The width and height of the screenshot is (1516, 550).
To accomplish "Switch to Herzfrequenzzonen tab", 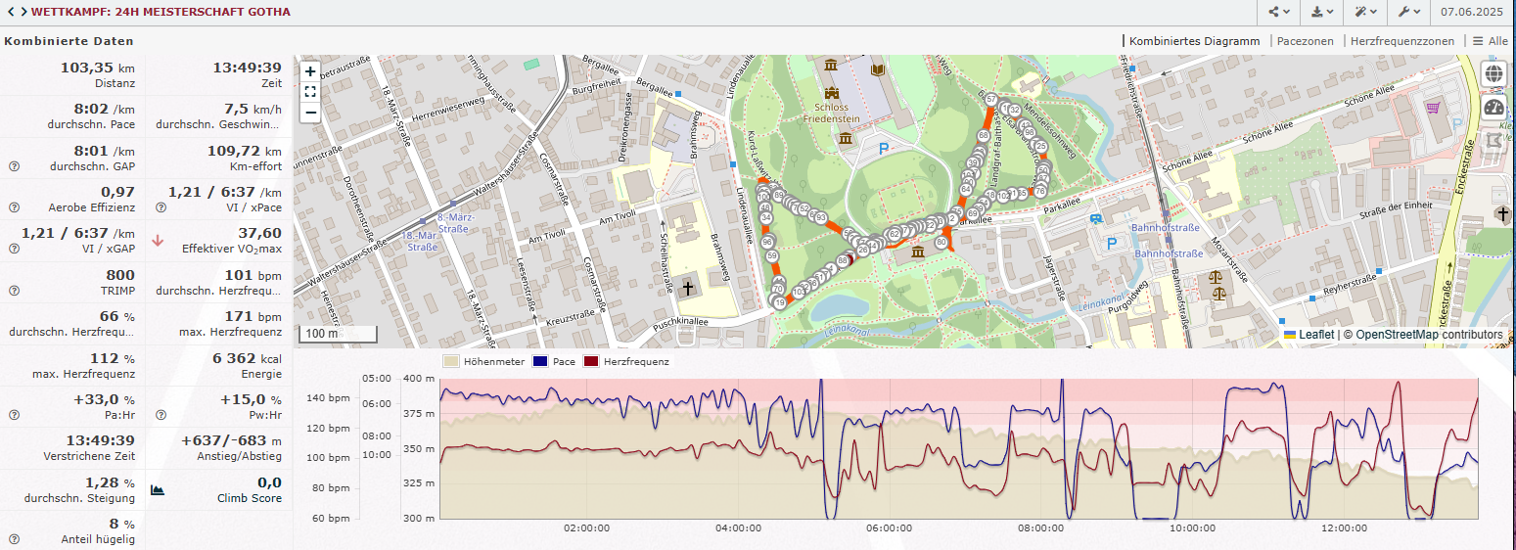I will 1401,41.
